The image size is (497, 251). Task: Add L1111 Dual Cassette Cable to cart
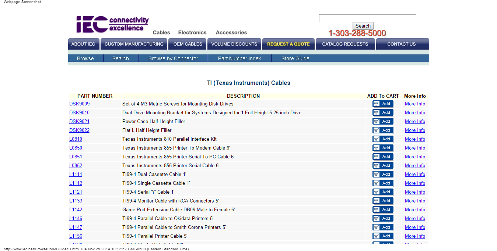coord(383,174)
